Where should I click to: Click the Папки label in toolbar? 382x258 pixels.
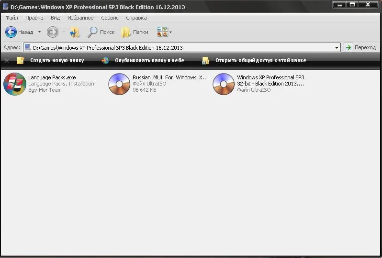pos(141,32)
